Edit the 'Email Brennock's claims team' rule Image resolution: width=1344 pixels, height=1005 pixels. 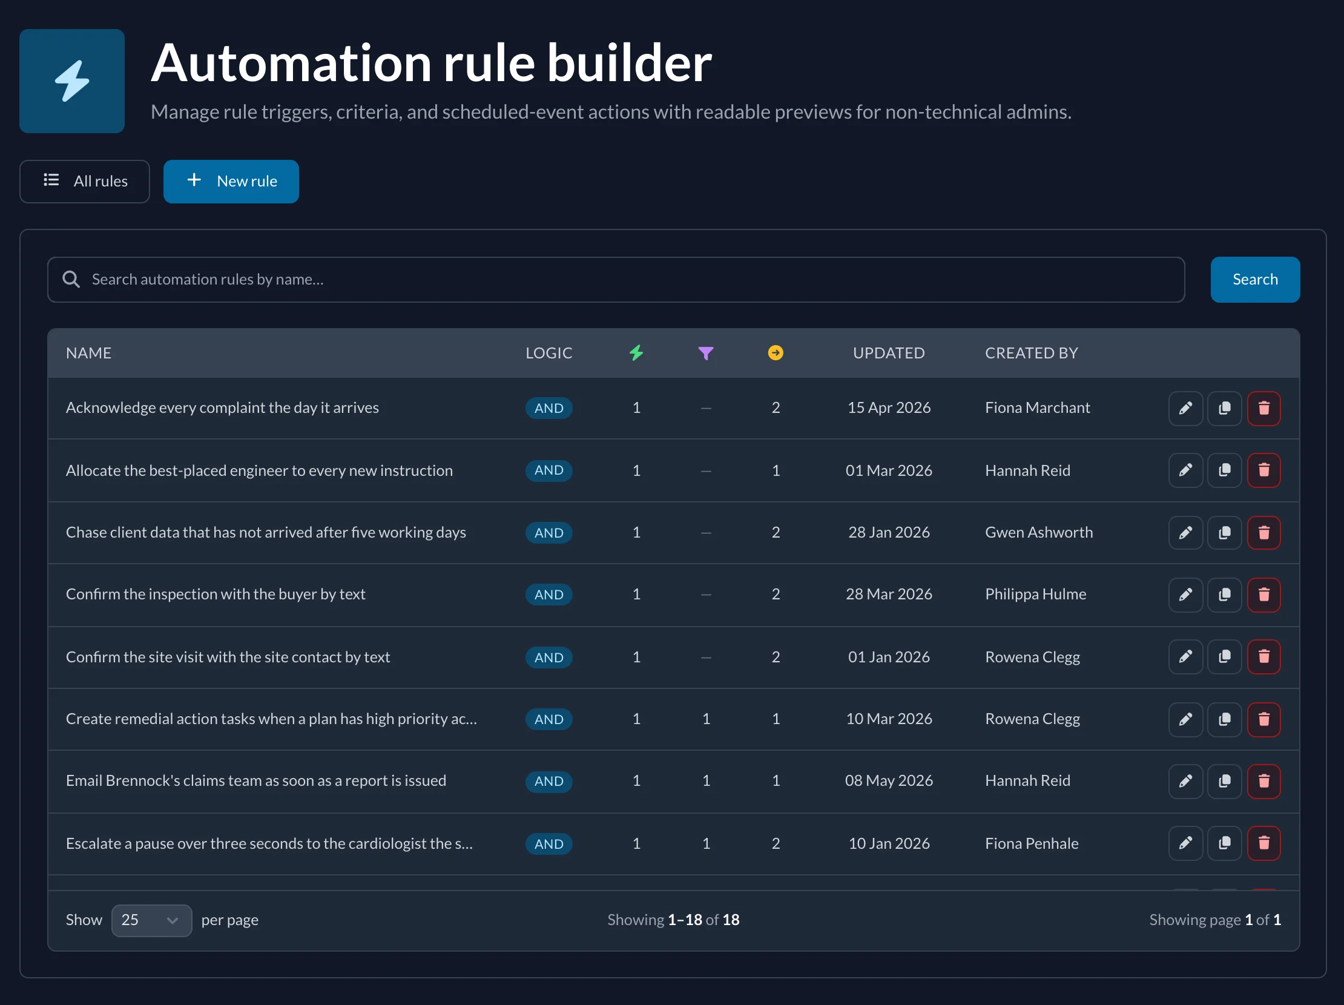tap(1185, 782)
